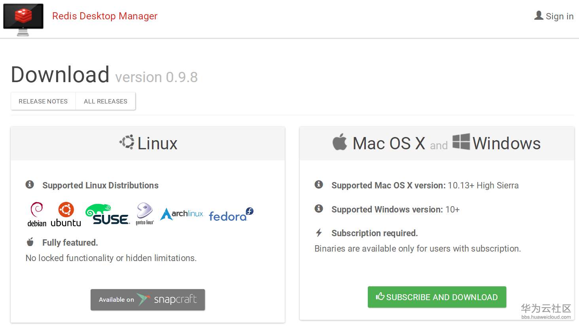Click the Redis Desktop Manager logo icon
The height and width of the screenshot is (327, 579).
click(x=23, y=19)
